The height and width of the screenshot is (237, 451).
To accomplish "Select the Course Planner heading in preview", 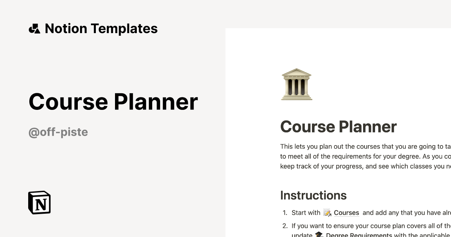I will pyautogui.click(x=338, y=127).
